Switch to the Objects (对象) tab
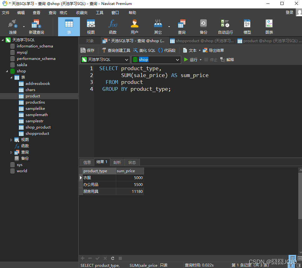The width and height of the screenshot is (302, 268). 90,41
